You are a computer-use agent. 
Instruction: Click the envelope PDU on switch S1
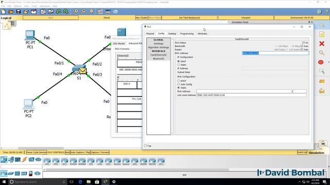tap(82, 71)
